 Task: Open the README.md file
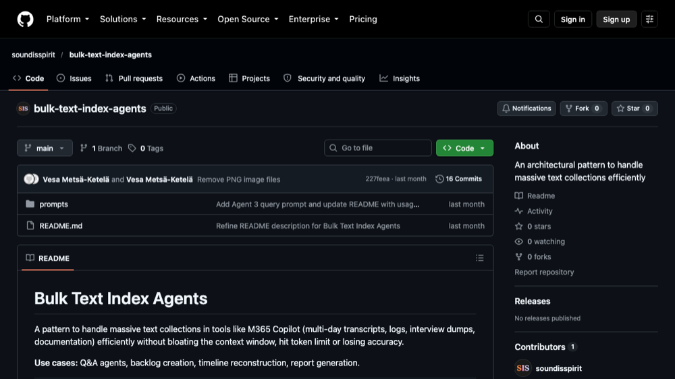pyautogui.click(x=61, y=226)
